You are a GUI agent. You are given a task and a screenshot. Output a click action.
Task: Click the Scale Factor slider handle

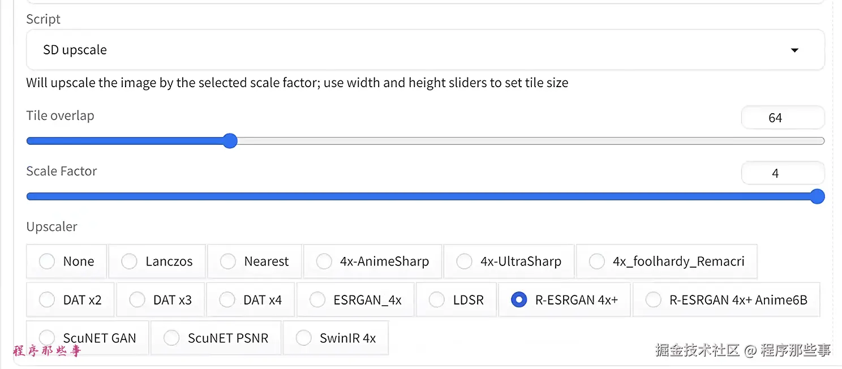point(817,196)
